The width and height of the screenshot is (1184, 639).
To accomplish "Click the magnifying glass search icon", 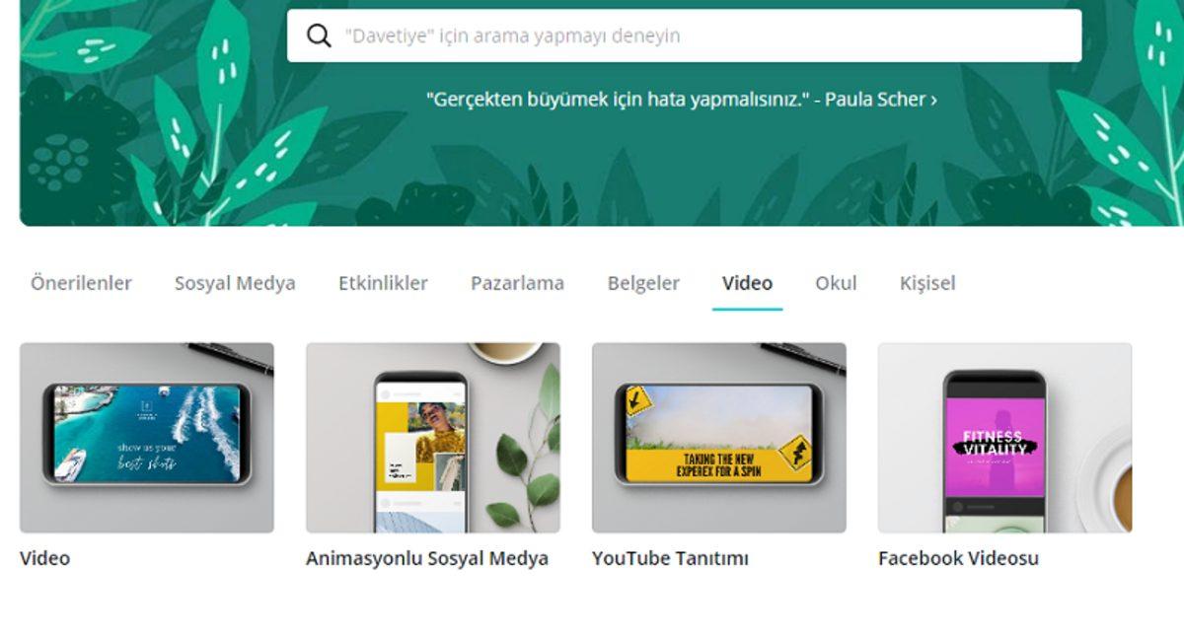I will coord(317,35).
